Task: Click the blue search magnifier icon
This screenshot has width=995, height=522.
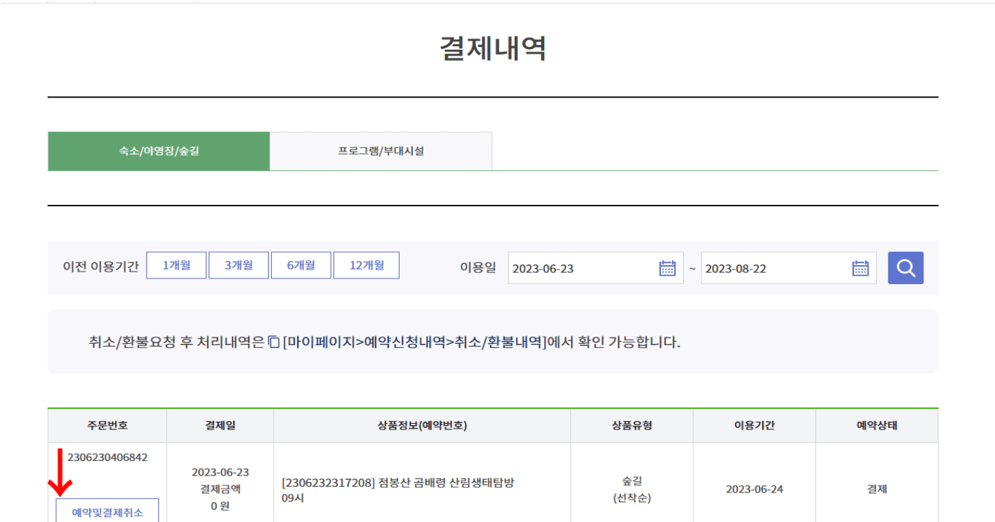Action: coord(905,267)
